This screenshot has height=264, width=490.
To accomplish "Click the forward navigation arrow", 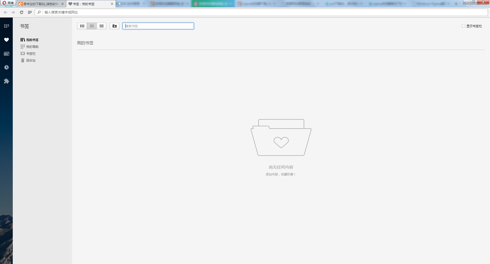I will pyautogui.click(x=13, y=12).
